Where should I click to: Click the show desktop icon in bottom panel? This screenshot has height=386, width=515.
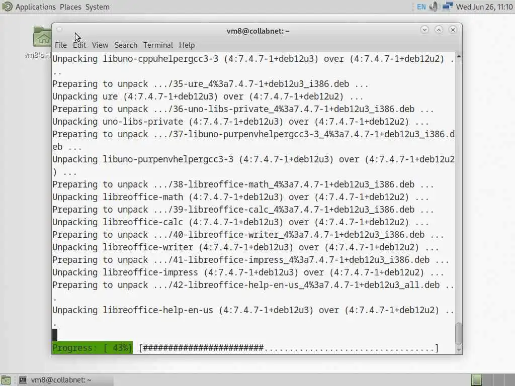(6, 380)
